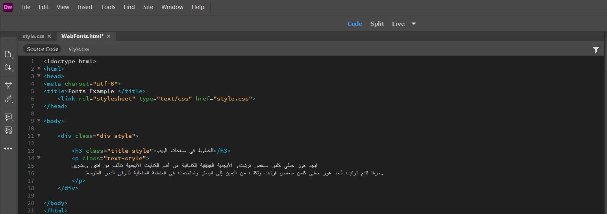This screenshot has height=214, width=607.
Task: Click the Collapse Selection icon in sidebar
Action: pos(8,85)
